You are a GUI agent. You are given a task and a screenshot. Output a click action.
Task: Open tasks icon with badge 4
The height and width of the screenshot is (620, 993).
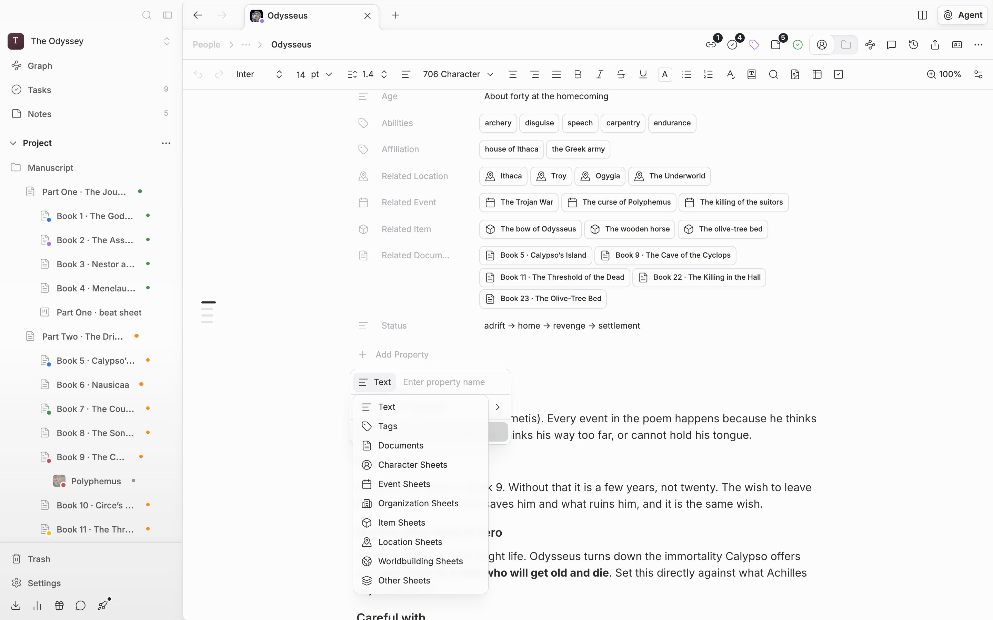732,45
